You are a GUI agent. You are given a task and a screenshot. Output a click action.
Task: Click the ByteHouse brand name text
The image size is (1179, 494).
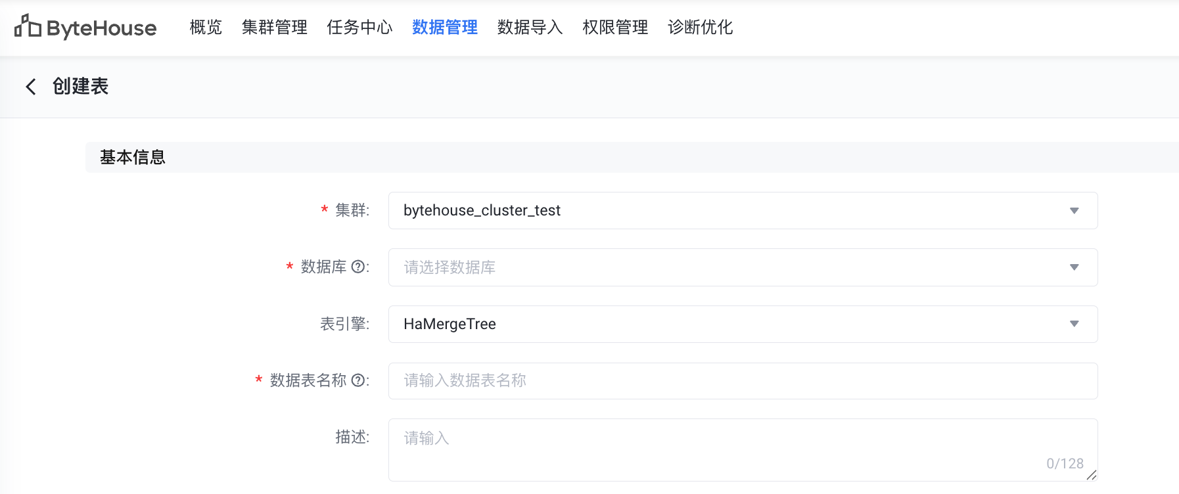pos(102,28)
